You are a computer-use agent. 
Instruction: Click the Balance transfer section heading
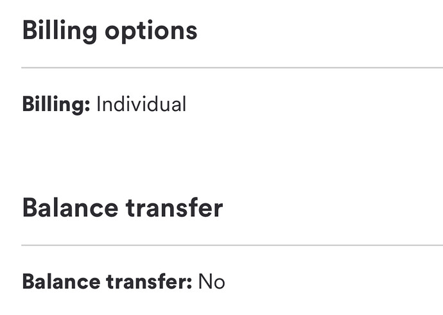[x=123, y=208]
